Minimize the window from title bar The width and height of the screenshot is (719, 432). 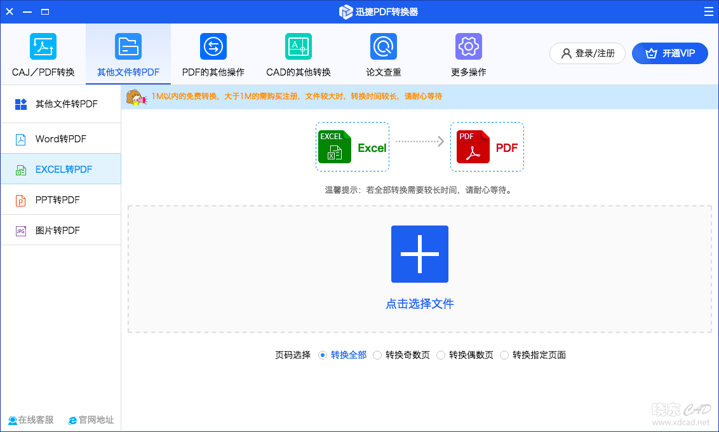coord(27,11)
